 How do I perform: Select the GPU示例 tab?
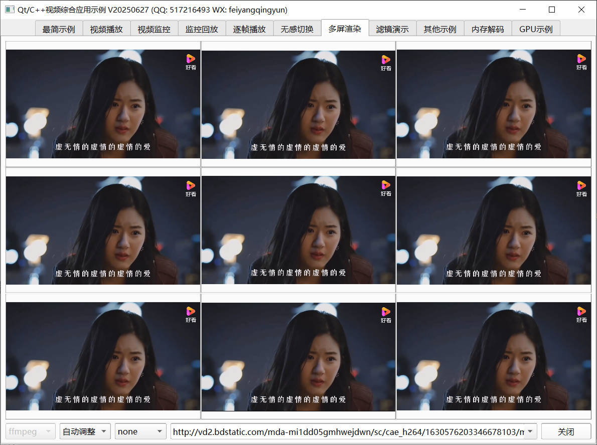[536, 29]
